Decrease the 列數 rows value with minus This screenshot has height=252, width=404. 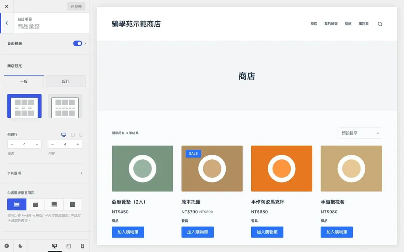pos(53,144)
